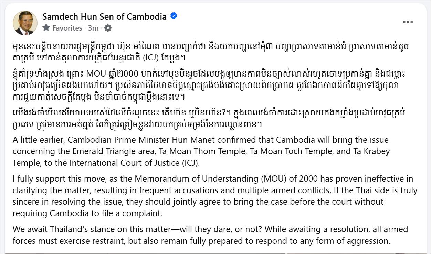Open the post via the 3m timestamp
This screenshot has width=431, height=254.
point(93,28)
